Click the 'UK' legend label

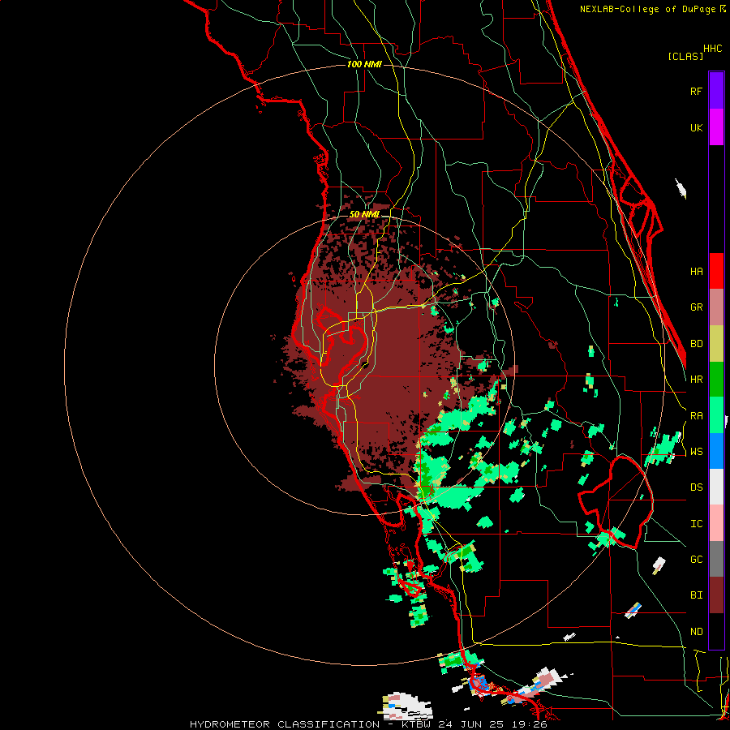[x=696, y=127]
